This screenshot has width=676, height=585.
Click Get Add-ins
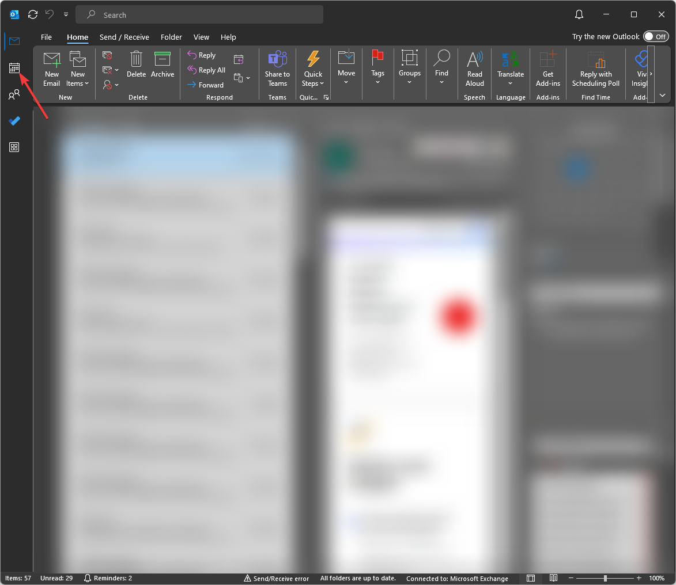(548, 69)
